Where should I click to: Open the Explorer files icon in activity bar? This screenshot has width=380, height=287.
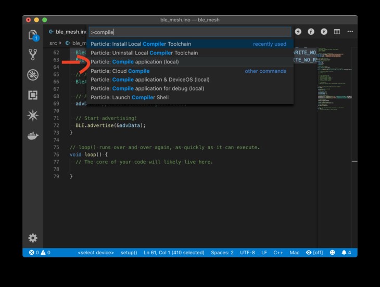point(33,35)
